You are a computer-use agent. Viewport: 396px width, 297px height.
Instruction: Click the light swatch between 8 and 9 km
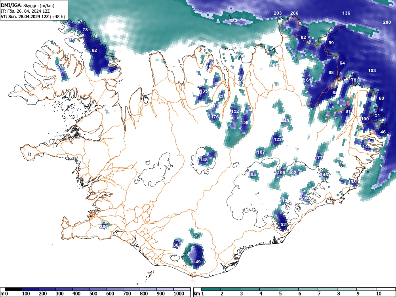coord(347,289)
